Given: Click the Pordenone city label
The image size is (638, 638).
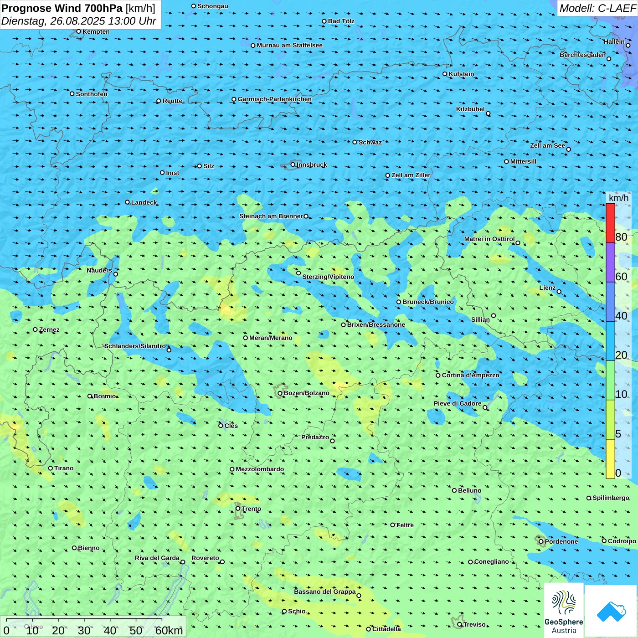Looking at the screenshot, I should click(x=561, y=541).
